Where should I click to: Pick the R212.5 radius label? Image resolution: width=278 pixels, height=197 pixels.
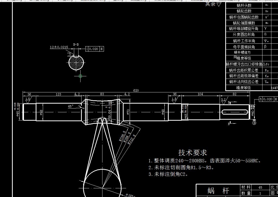(132, 139)
